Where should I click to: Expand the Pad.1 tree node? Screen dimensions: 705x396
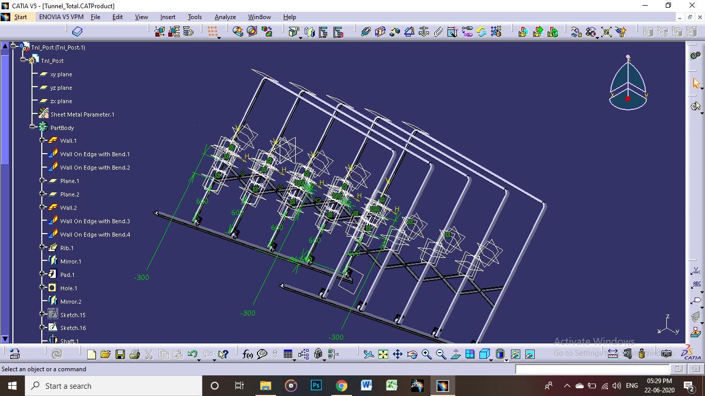(x=42, y=274)
